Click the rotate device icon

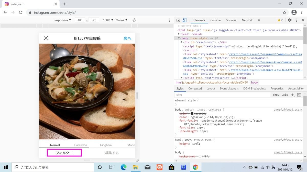click(x=134, y=20)
